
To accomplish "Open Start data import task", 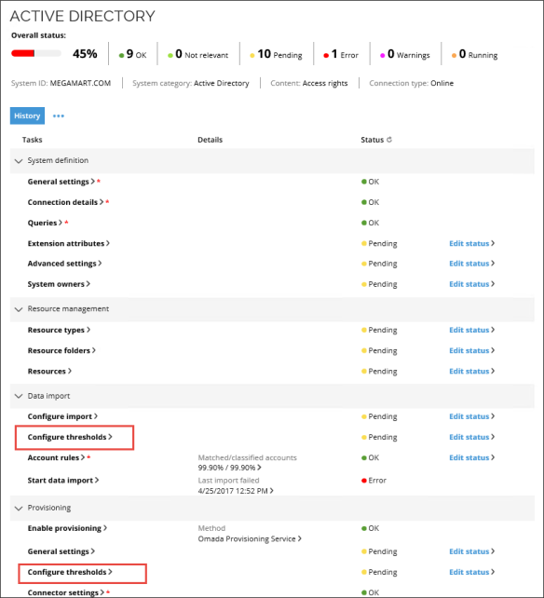I will [63, 480].
